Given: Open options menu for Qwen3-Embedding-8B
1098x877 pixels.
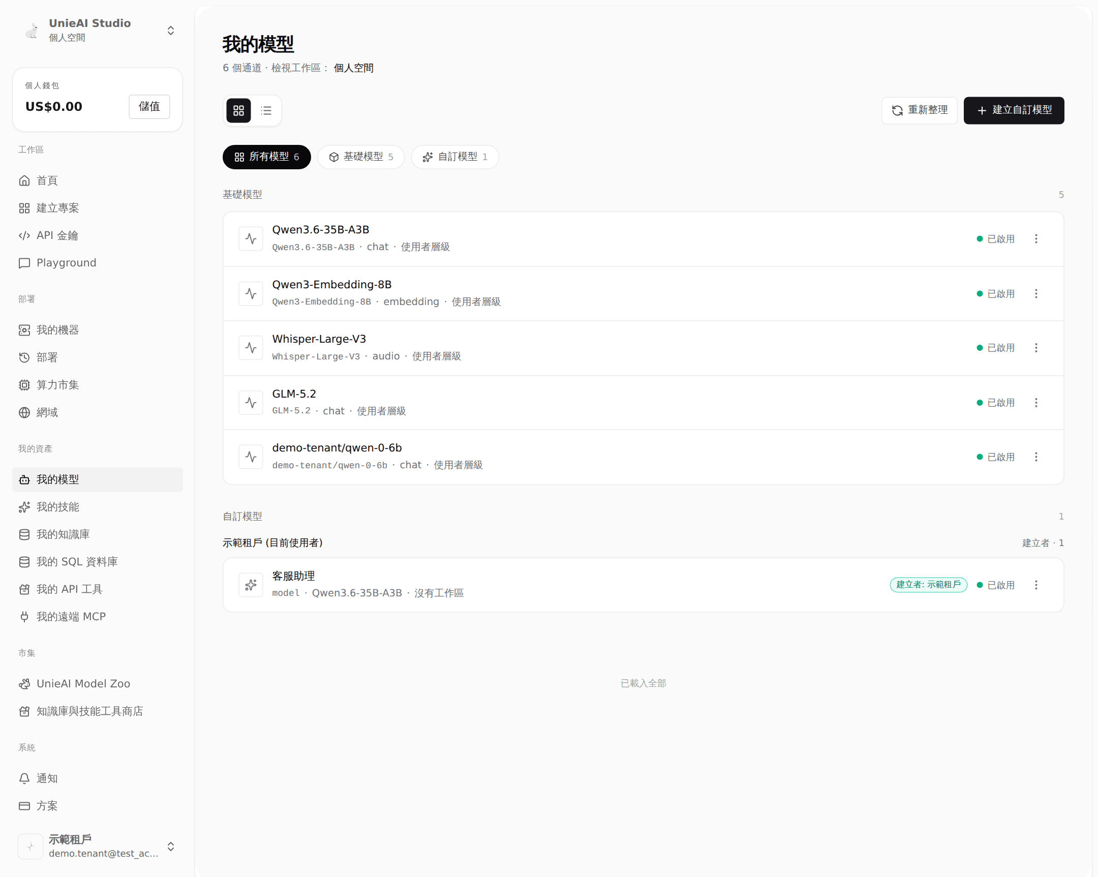Looking at the screenshot, I should click(1036, 294).
